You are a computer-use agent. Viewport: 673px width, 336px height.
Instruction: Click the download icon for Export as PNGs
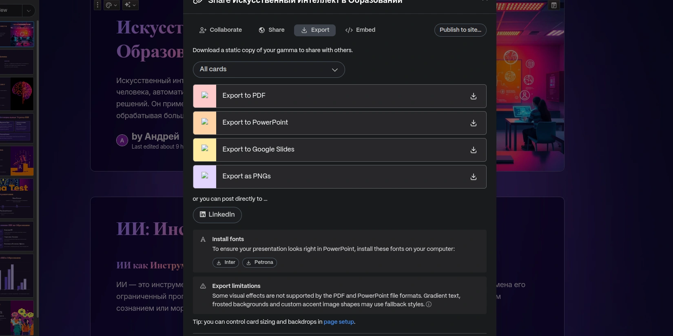tap(473, 177)
